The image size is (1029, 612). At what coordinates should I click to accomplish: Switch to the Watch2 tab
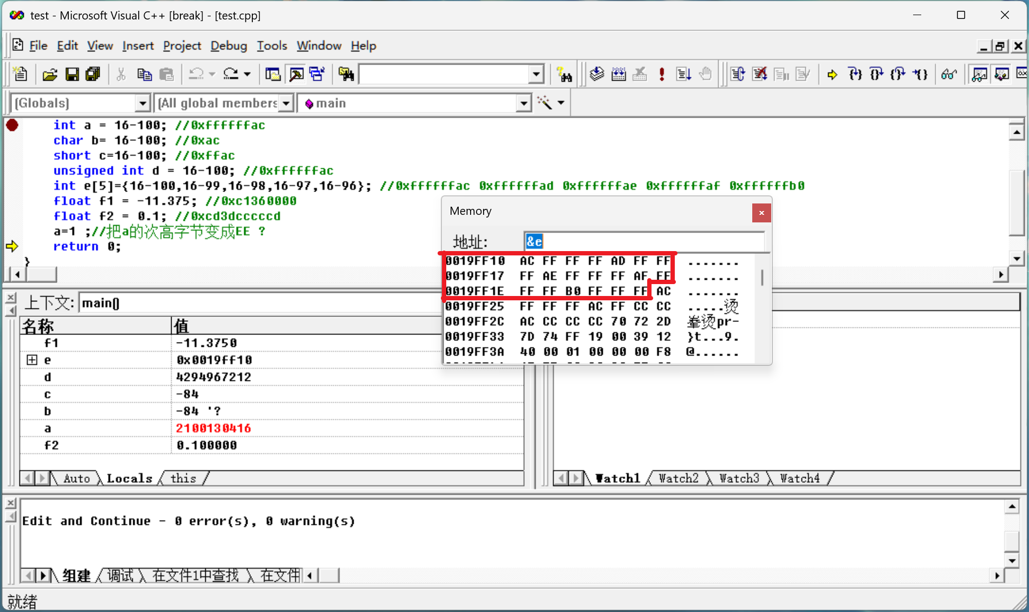[679, 478]
